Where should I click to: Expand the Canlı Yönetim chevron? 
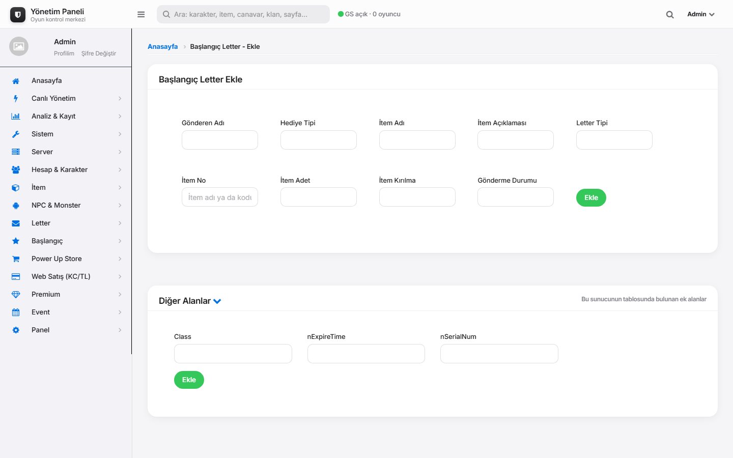120,99
